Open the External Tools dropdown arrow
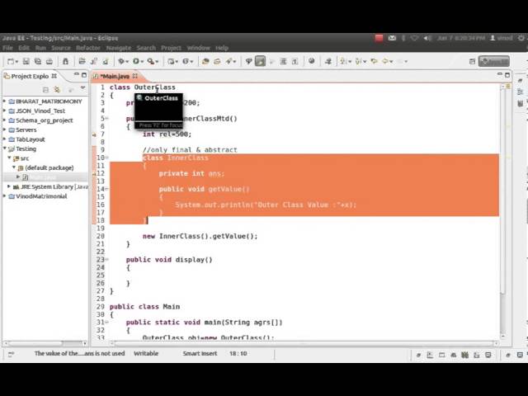This screenshot has width=528, height=396. (157, 62)
